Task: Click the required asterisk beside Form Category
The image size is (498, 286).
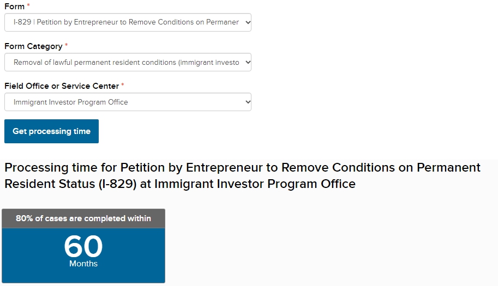Action: [67, 45]
